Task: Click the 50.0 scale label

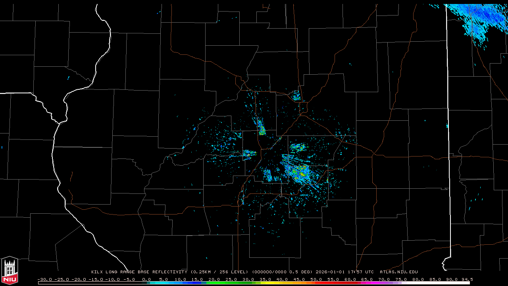Action: click(317, 279)
